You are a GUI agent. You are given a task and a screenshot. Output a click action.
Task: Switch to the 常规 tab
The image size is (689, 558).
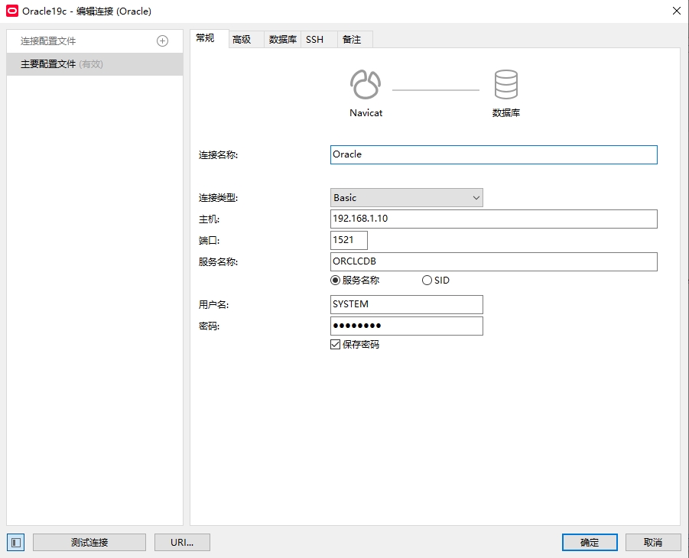click(210, 39)
